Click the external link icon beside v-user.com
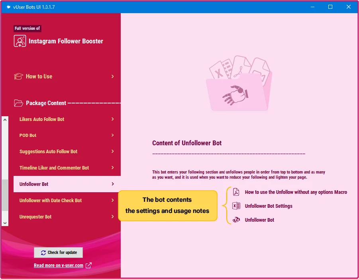The height and width of the screenshot is (279, 359). coord(88,265)
